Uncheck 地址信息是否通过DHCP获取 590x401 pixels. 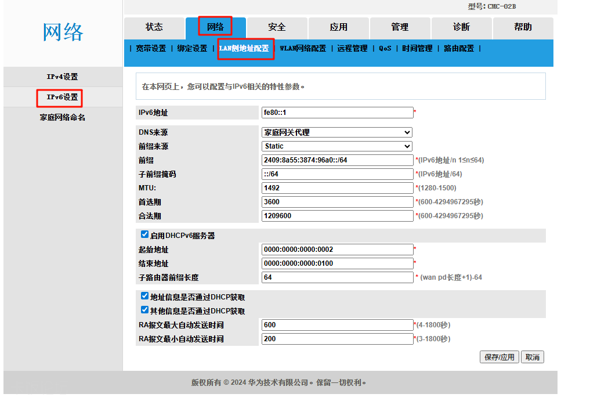[145, 296]
